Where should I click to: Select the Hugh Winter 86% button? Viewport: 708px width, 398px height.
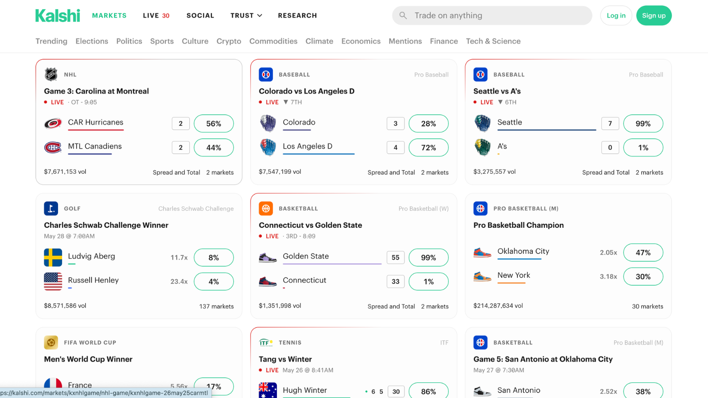click(x=428, y=390)
